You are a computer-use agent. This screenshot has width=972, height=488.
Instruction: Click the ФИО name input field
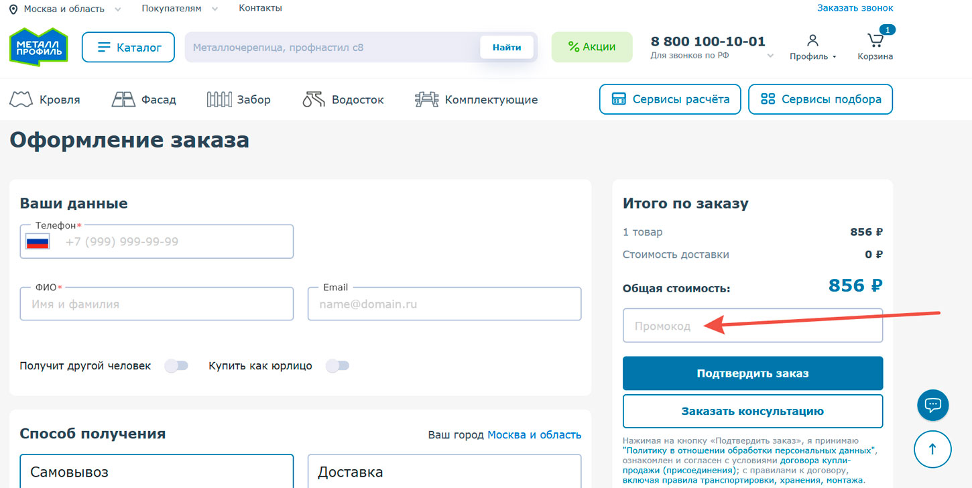(157, 304)
